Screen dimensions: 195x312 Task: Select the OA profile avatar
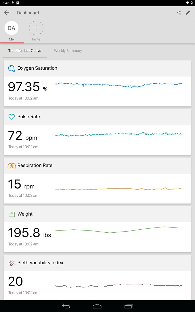pos(11,28)
